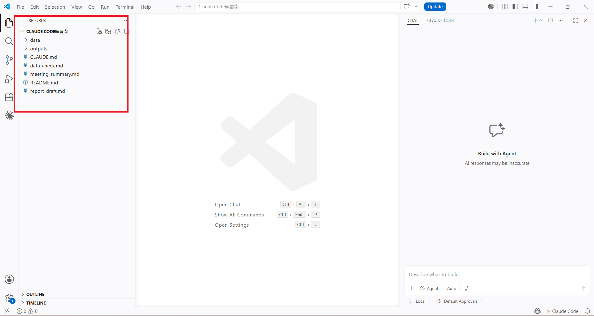Toggle the primary side bar
The image size is (594, 316).
pyautogui.click(x=515, y=6)
